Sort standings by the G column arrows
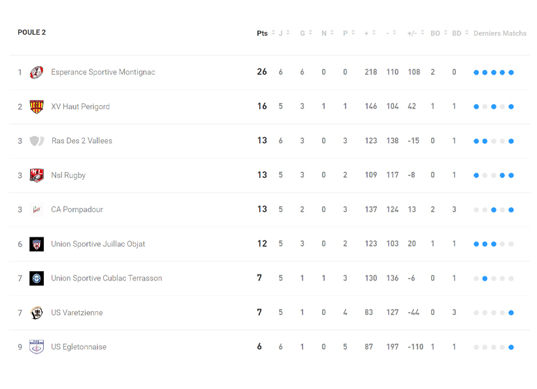This screenshot has height=389, width=537. click(310, 33)
